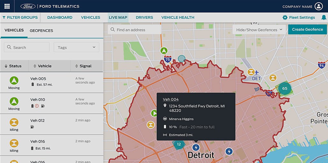Open Hide/Show Geofences dropdown
Screen dimensions: 328x163
[x=259, y=30]
